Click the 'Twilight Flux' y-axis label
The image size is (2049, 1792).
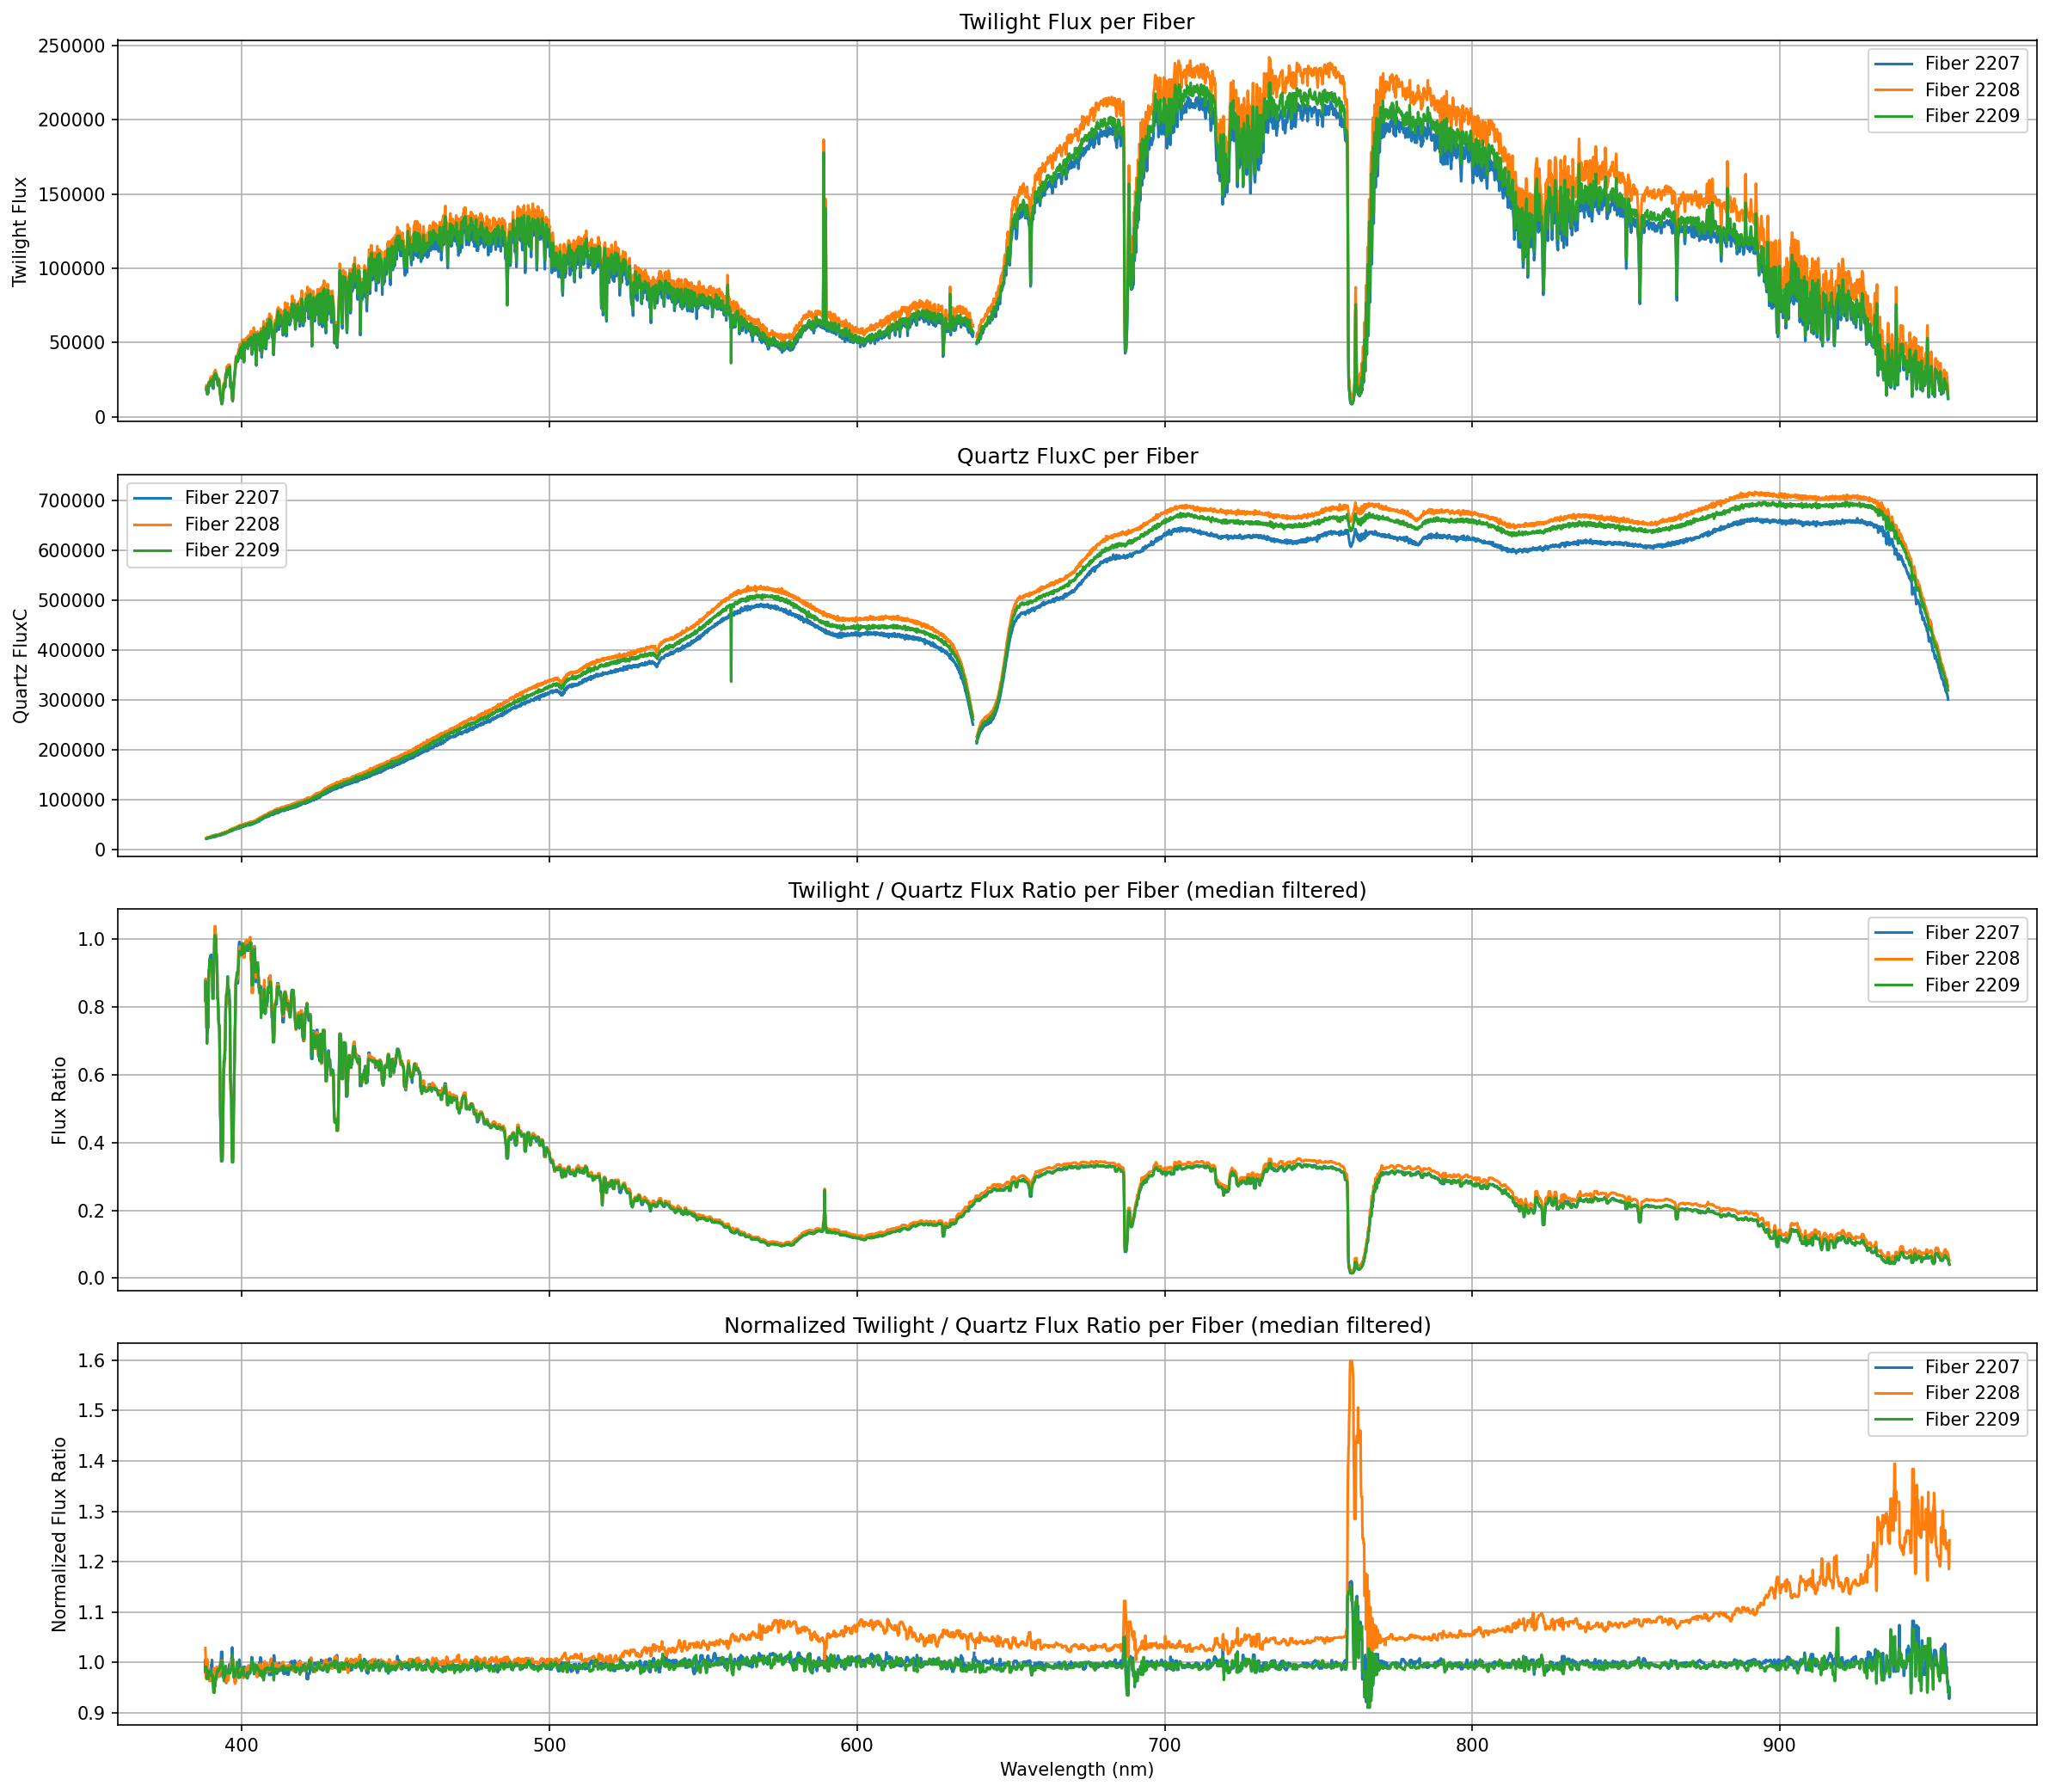click(20, 232)
